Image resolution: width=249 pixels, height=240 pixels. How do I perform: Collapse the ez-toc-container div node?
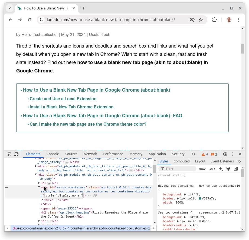[x=39, y=187]
